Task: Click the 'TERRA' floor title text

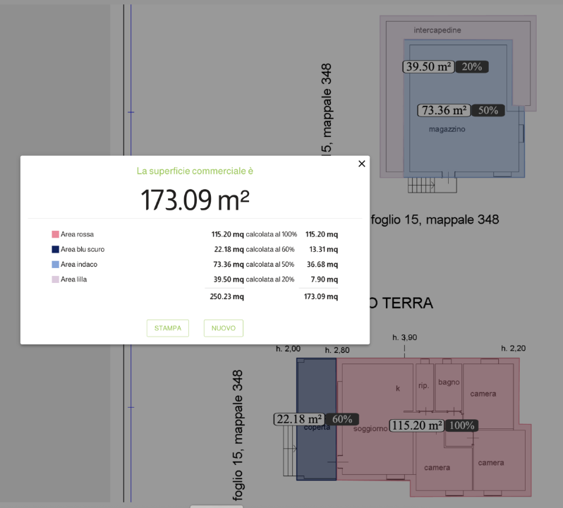Action: tap(408, 303)
